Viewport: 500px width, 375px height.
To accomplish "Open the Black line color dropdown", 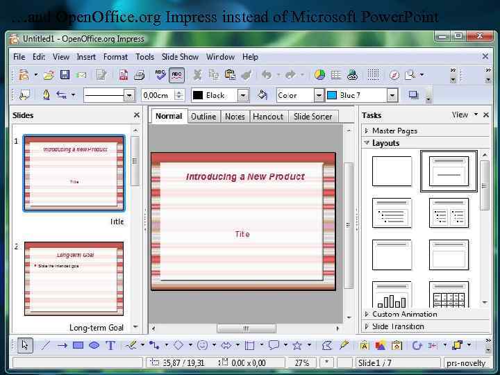I will (x=243, y=95).
